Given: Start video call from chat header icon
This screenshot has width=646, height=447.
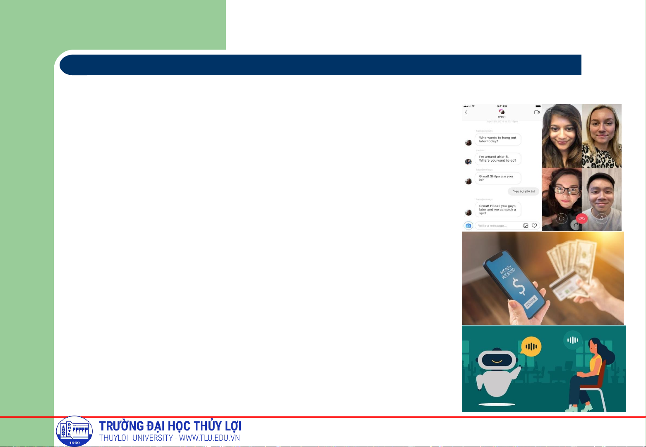Looking at the screenshot, I should pyautogui.click(x=537, y=112).
